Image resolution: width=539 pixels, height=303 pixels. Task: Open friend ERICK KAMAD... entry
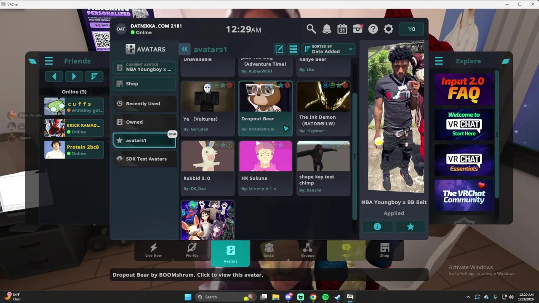(74, 128)
